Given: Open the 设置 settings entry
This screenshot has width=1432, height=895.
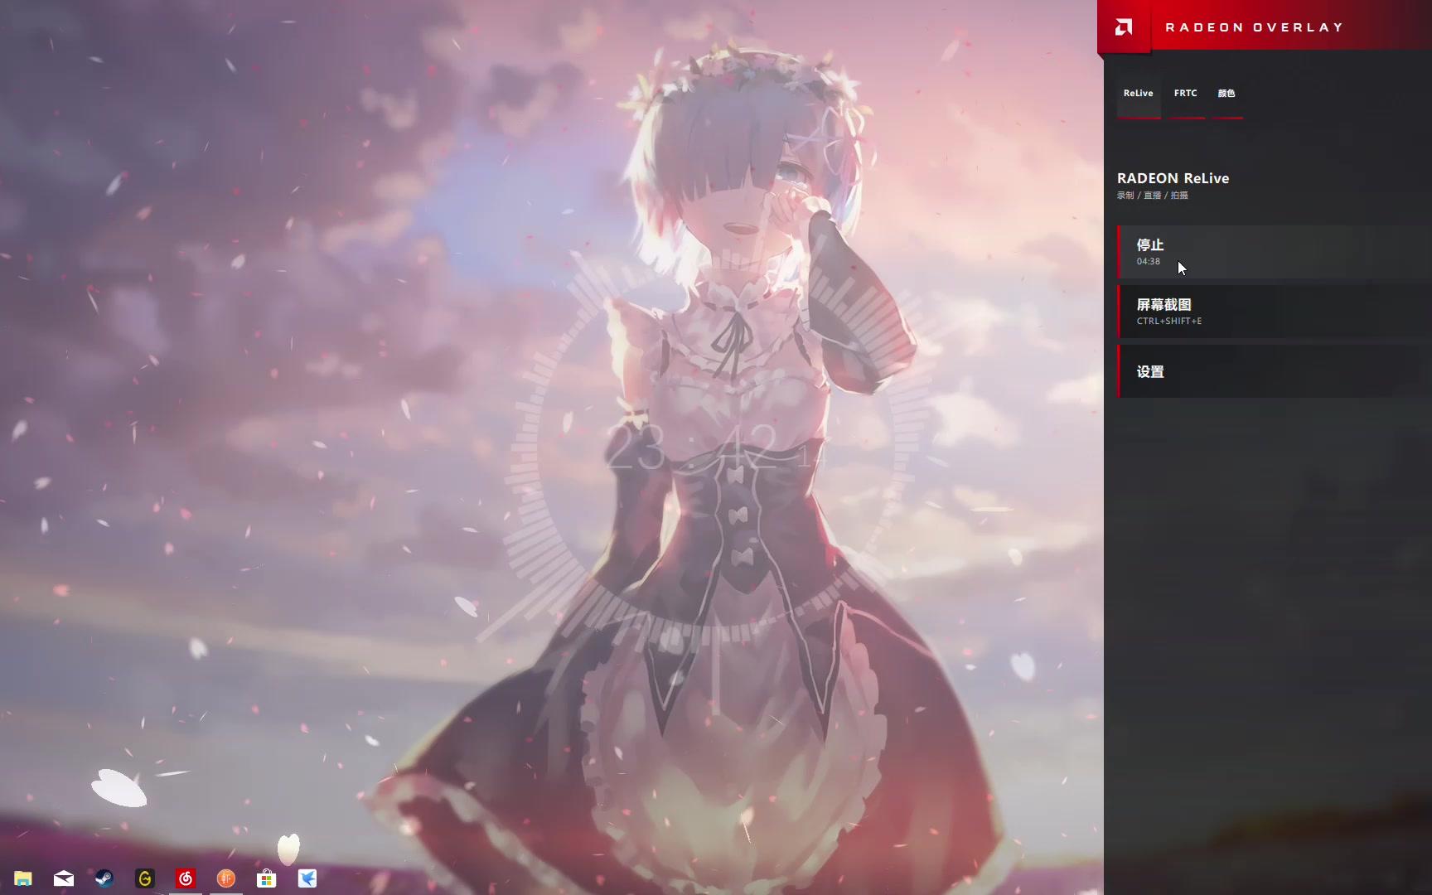Looking at the screenshot, I should 1275,371.
